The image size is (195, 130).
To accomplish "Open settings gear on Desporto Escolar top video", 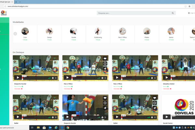I will [53, 78].
